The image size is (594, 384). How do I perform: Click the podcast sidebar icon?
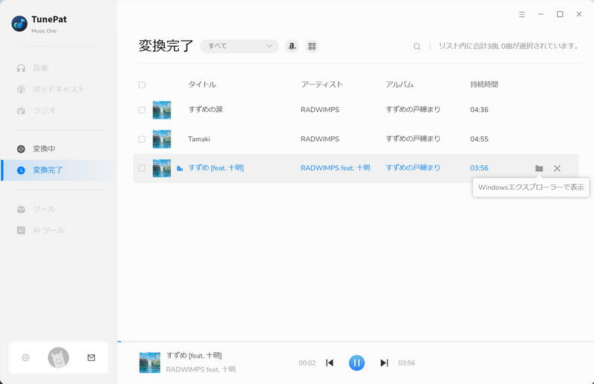22,89
